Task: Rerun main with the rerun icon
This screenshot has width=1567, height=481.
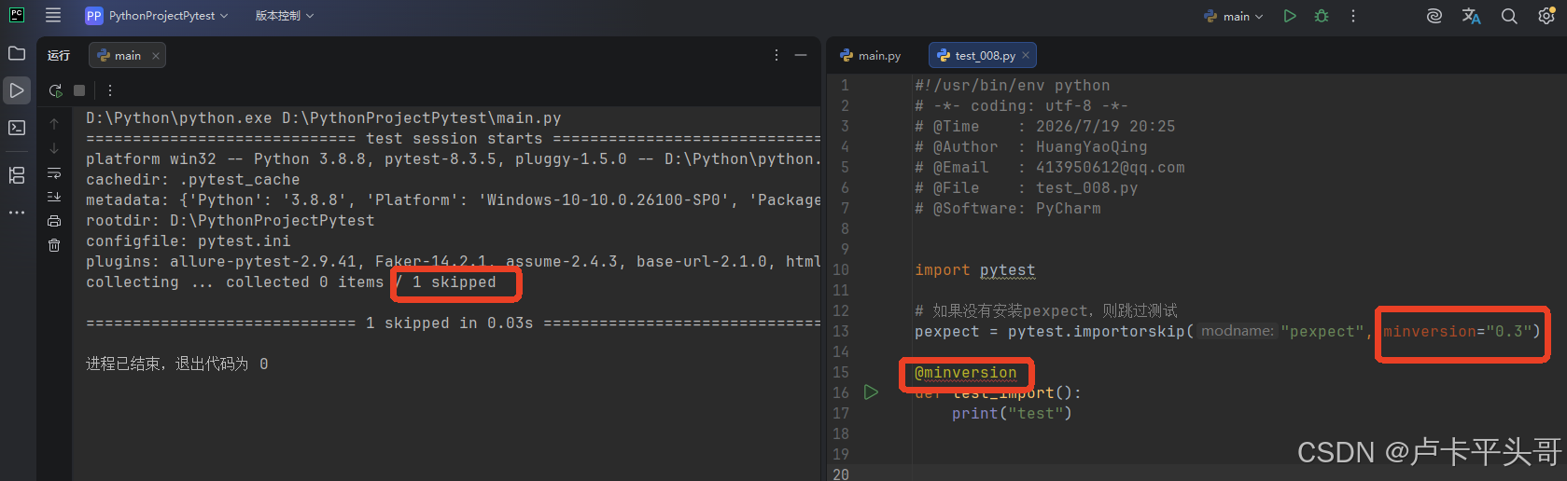Action: (x=56, y=90)
